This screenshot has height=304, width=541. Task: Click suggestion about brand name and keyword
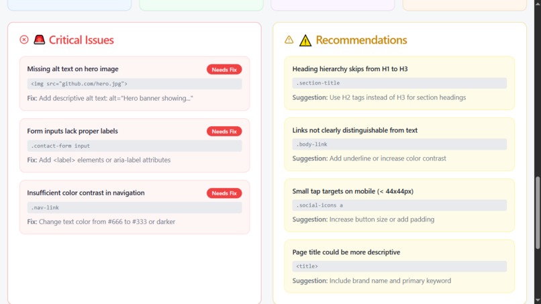click(372, 281)
